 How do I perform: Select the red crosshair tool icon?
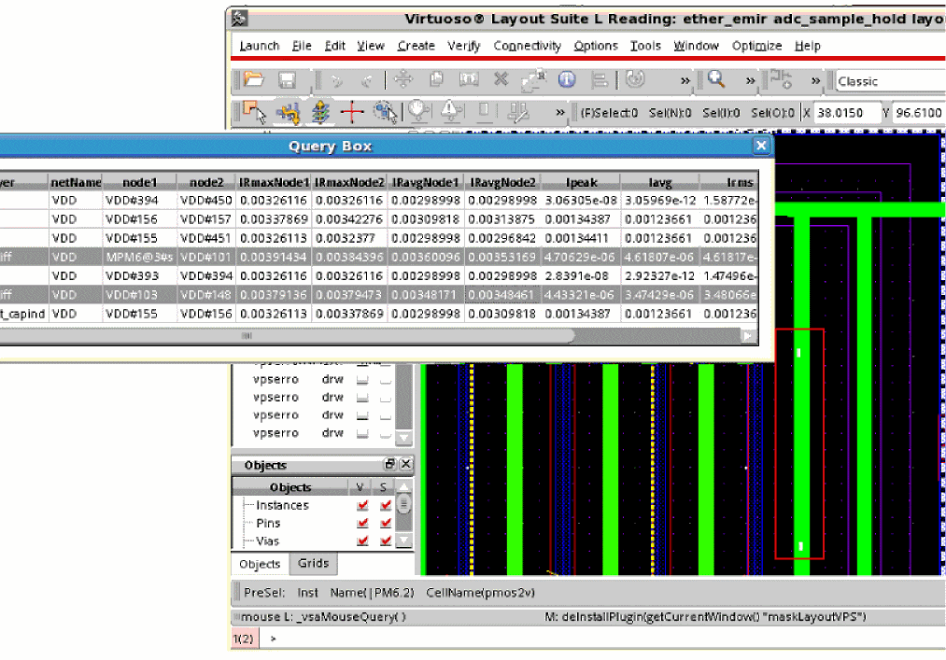(352, 113)
